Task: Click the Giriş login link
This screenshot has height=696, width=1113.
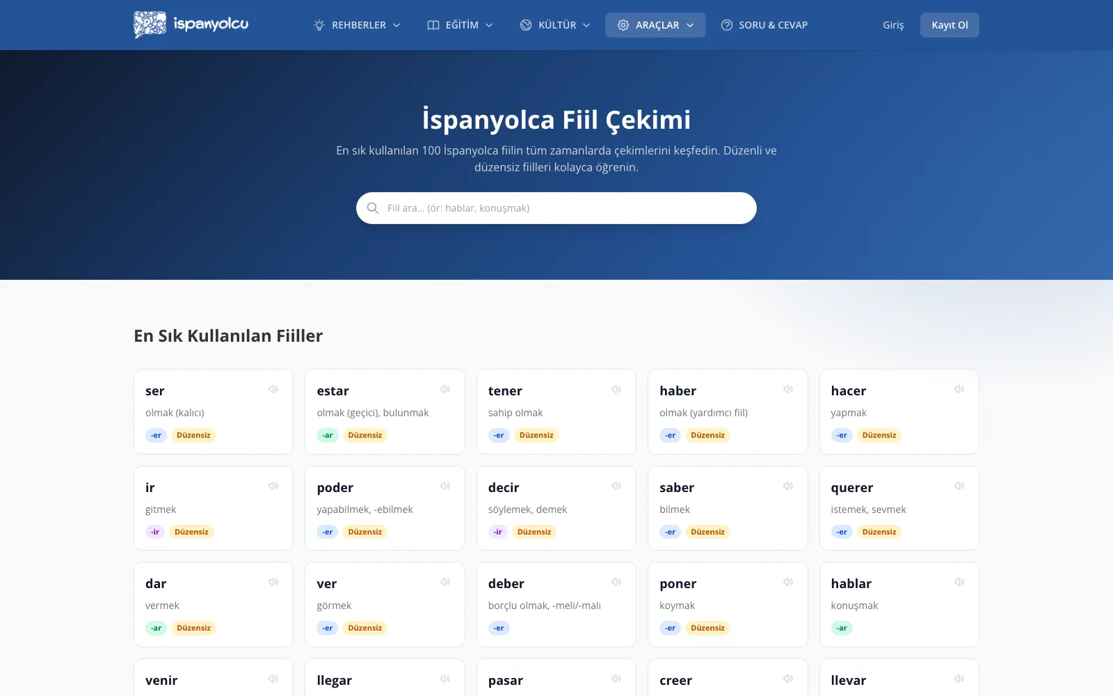Action: 893,25
